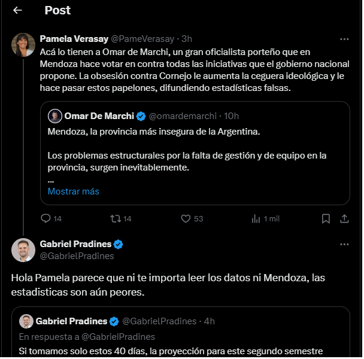The image size is (364, 359).
Task: Like Pamela Verasay's post
Action: coord(186,218)
